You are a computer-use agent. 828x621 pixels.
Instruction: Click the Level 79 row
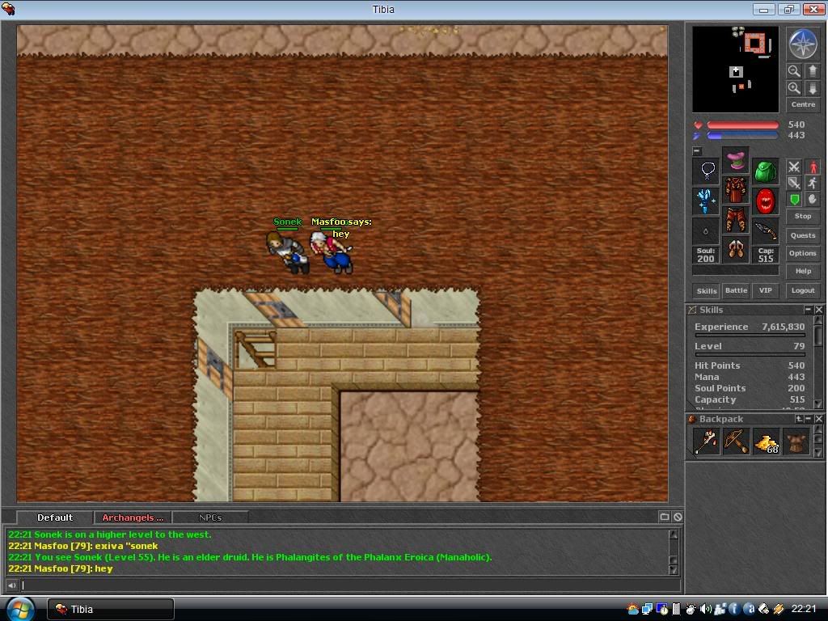[750, 346]
